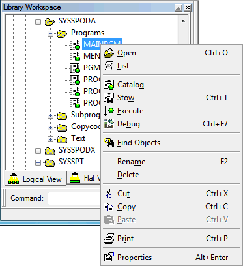Choose Open from the context menu

pos(171,53)
